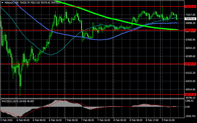This screenshot has height=123, width=197.
Task: Click the 5 Feb 2026 date label
Action: pyautogui.click(x=7, y=120)
